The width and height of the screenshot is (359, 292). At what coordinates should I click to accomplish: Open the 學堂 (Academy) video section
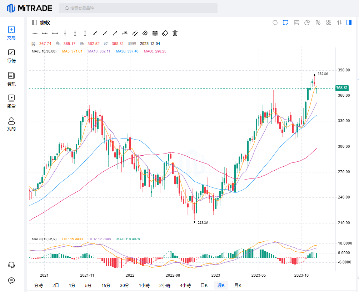(11, 101)
